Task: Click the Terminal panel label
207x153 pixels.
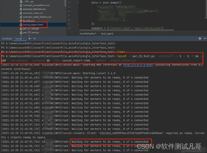Action: [7, 38]
